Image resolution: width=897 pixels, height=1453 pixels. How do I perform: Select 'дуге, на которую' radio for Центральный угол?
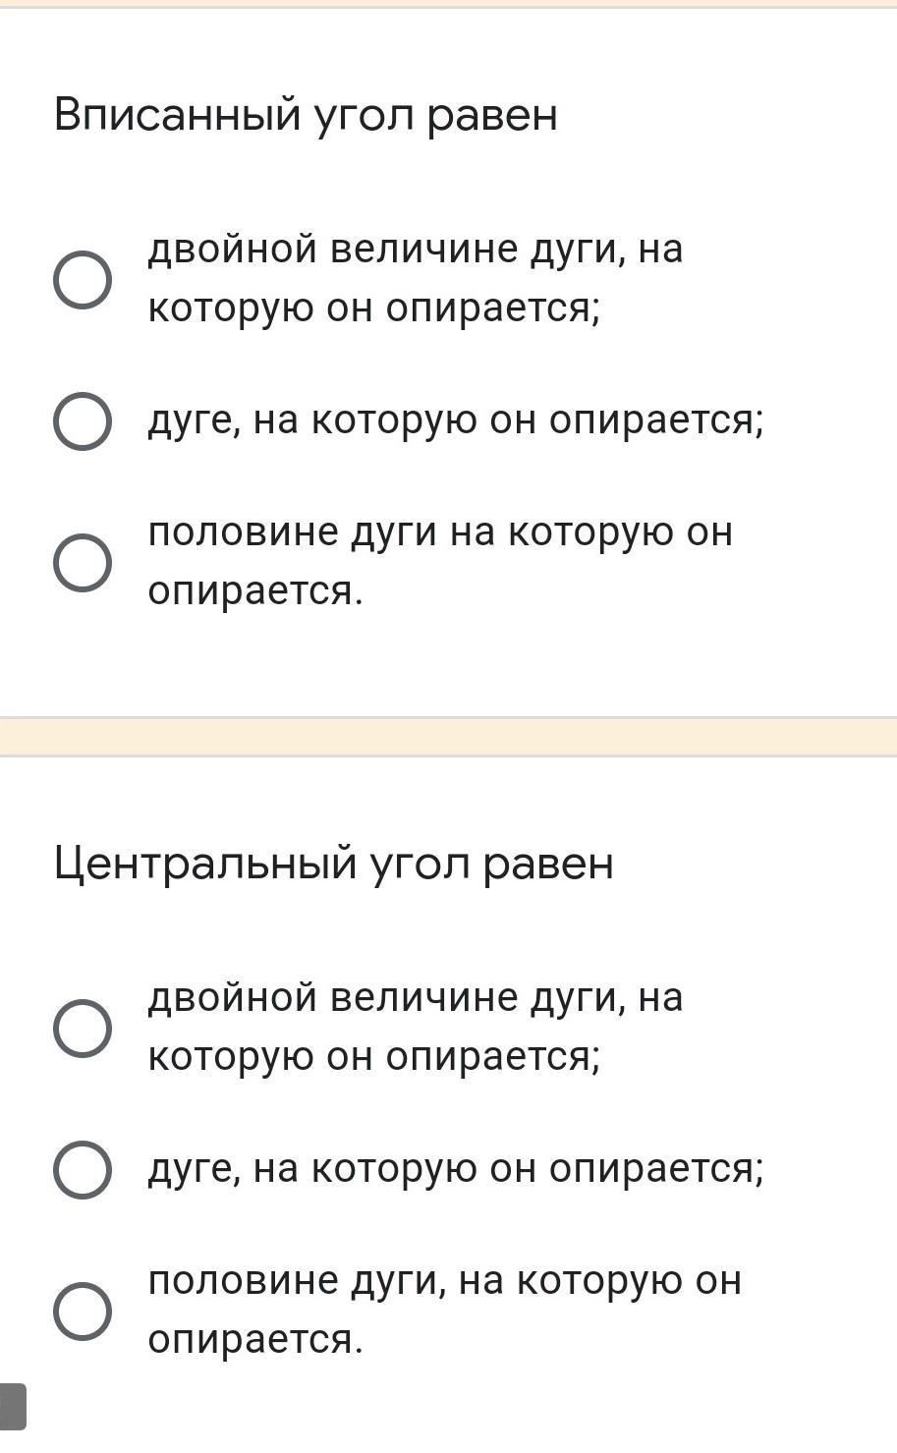tap(82, 1170)
